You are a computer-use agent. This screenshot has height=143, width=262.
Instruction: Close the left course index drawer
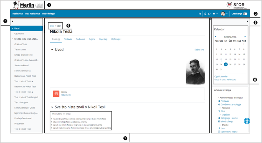[x=12, y=21]
